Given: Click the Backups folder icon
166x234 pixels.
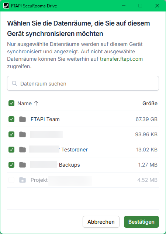Looking at the screenshot, I should (23, 165).
